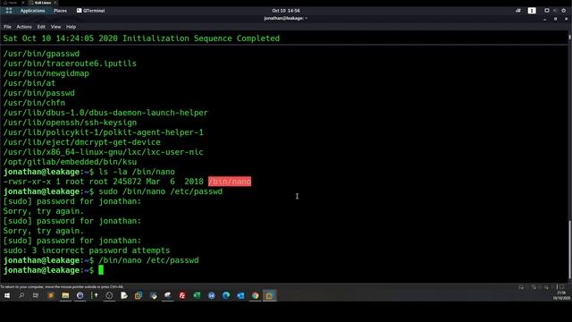
Task: Open the View menu
Action: click(55, 27)
